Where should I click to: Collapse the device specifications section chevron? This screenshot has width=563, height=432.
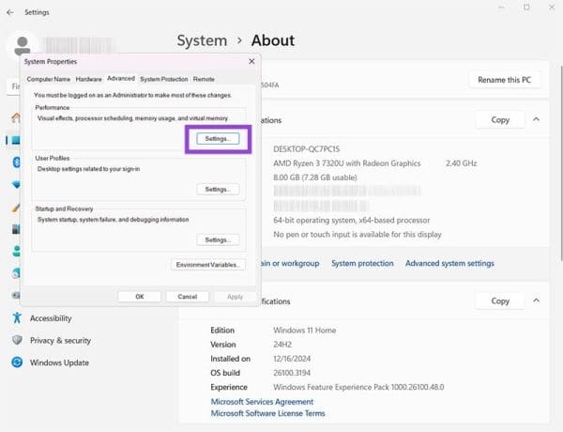tap(537, 120)
